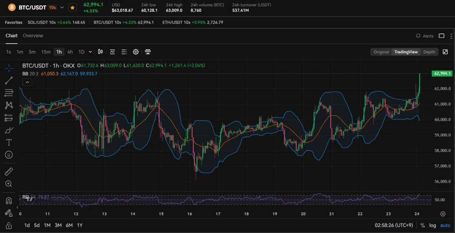Expand the BTC/USDT pair selector dropdown
The width and height of the screenshot is (455, 233).
(62, 7)
